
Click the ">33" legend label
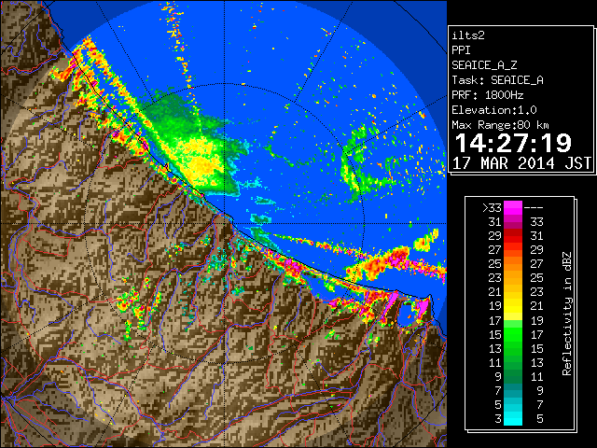[492, 207]
